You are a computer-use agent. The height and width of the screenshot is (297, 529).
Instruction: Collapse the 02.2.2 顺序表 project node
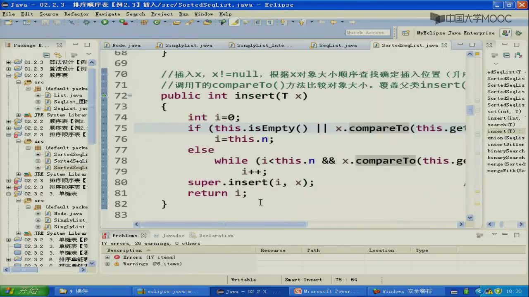(x=9, y=75)
